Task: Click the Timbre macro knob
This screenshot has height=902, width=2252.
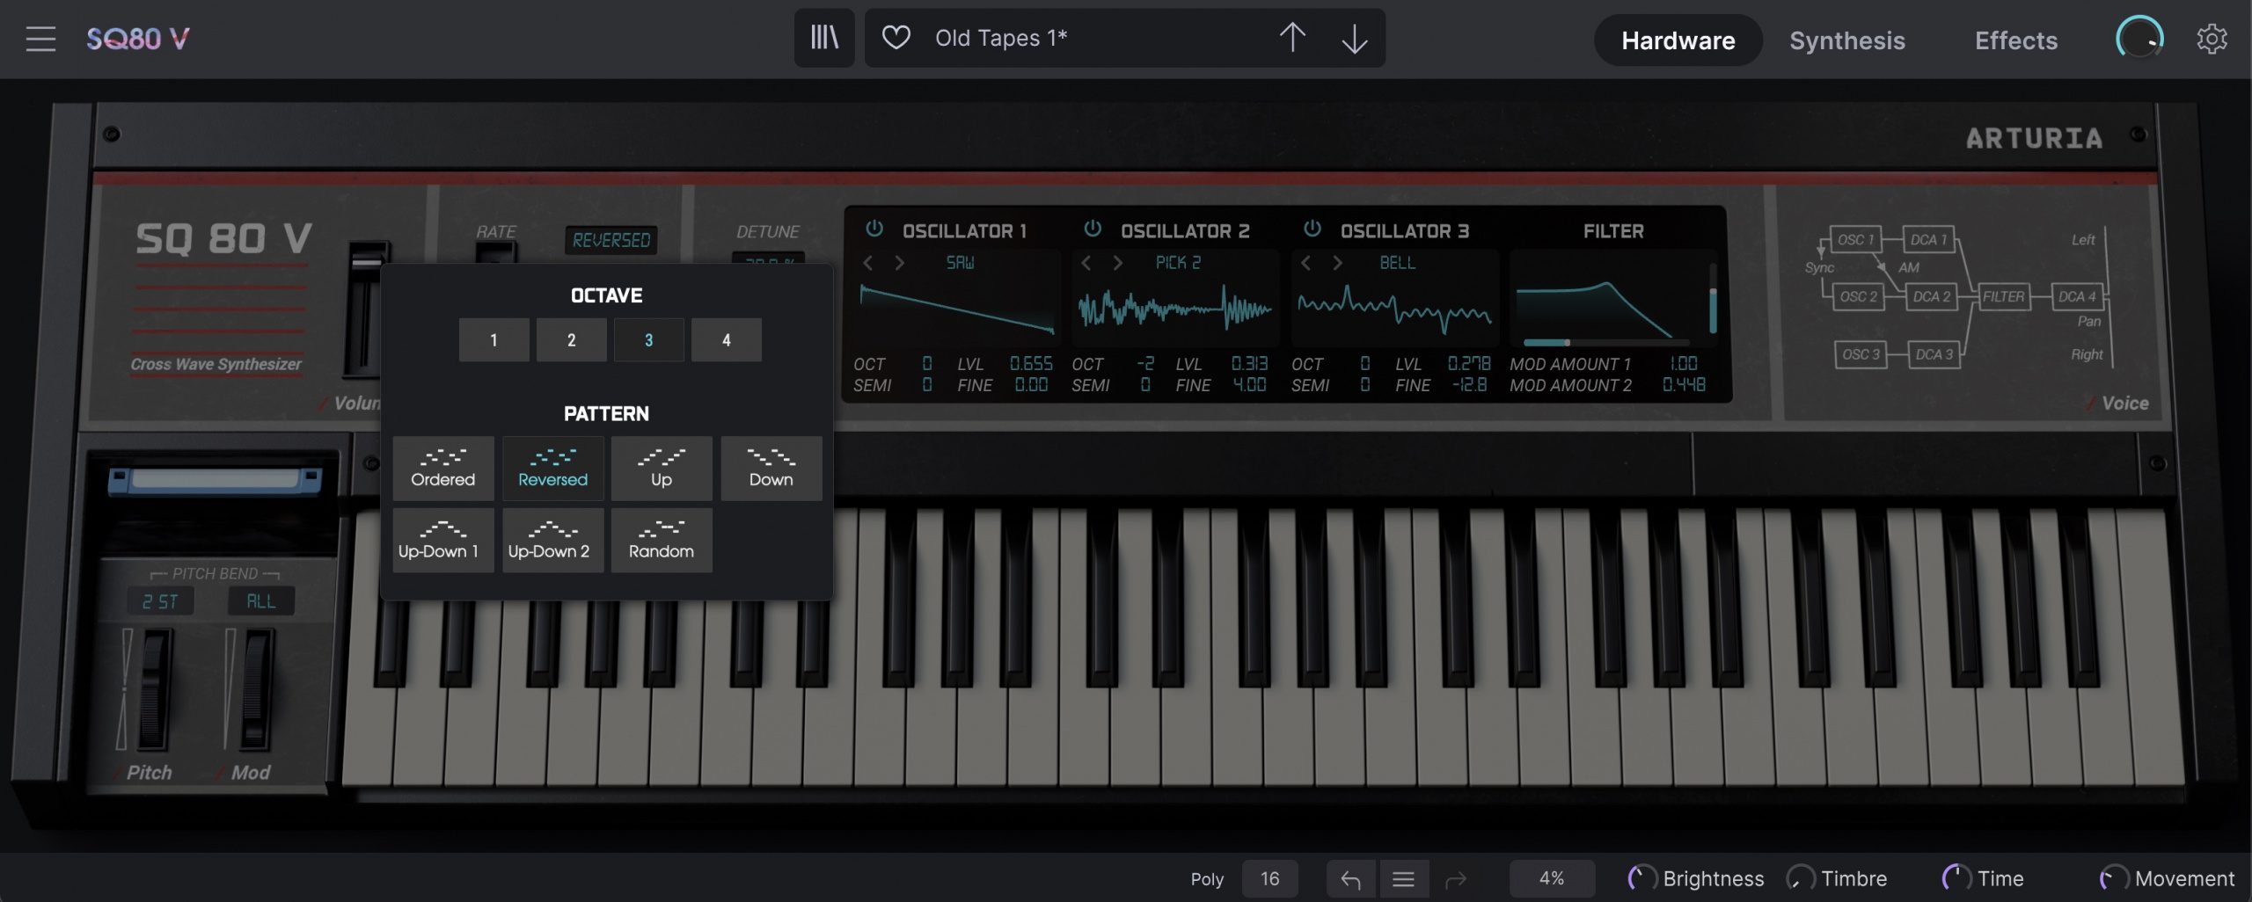Action: pos(1800,878)
